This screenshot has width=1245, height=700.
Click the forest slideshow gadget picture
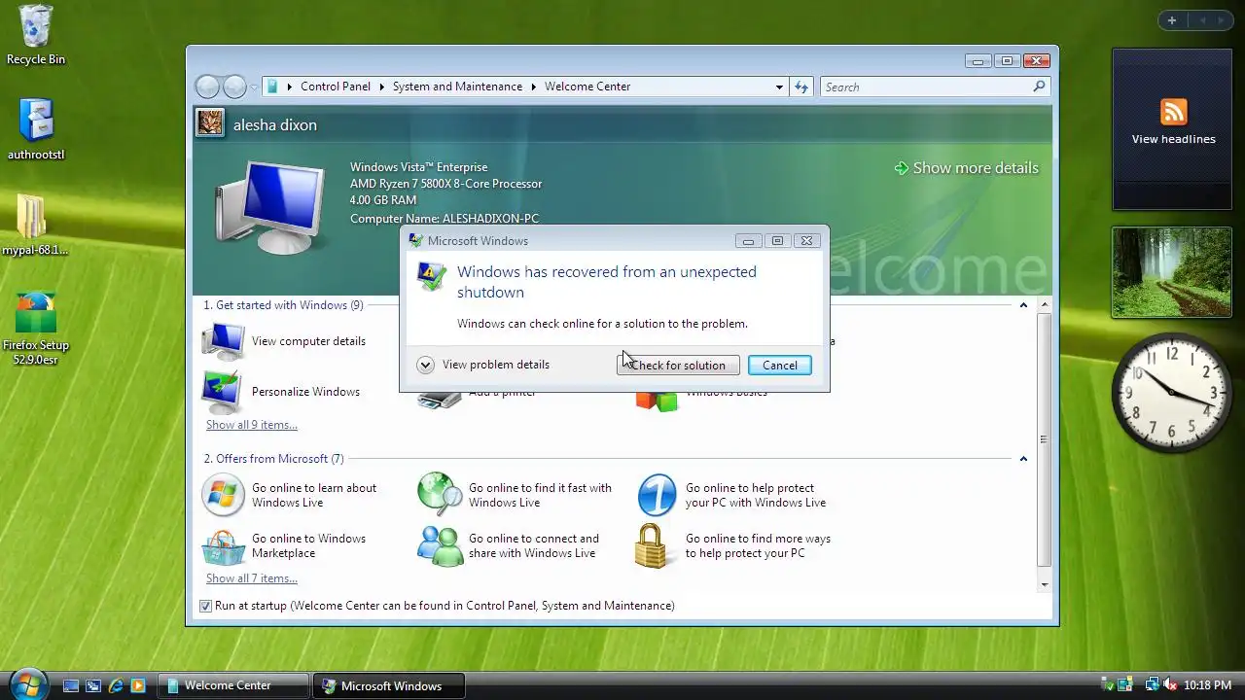[1172, 272]
